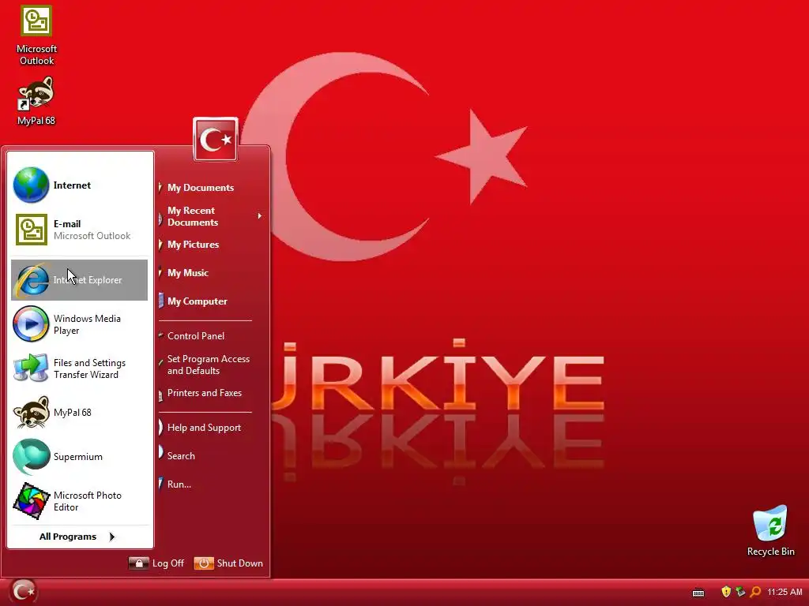Select the MyPal 68 desktop shortcut
This screenshot has width=809, height=606.
pos(36,102)
